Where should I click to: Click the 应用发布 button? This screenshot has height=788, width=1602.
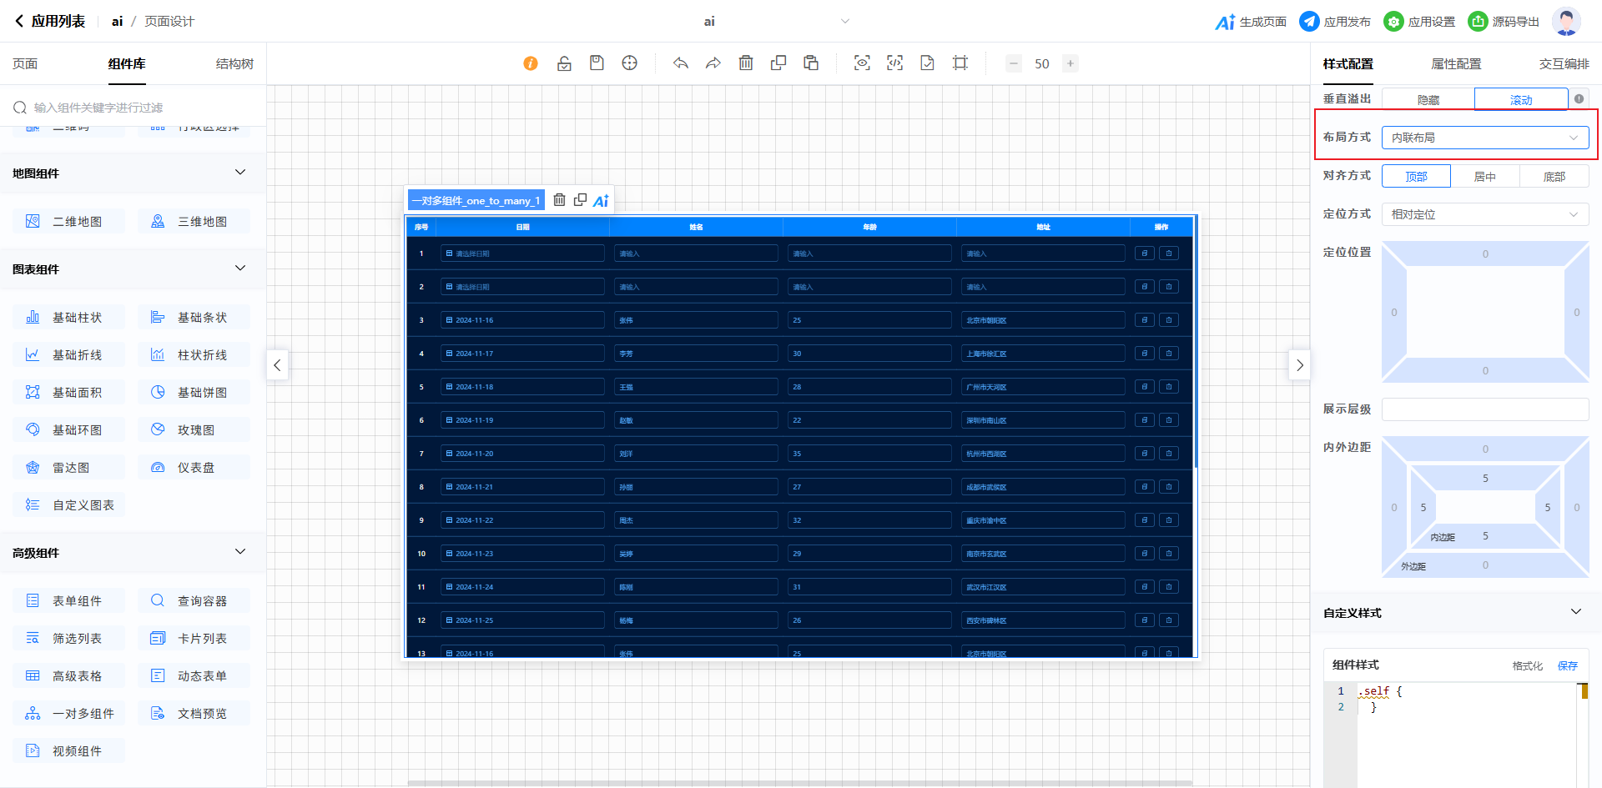[1336, 22]
